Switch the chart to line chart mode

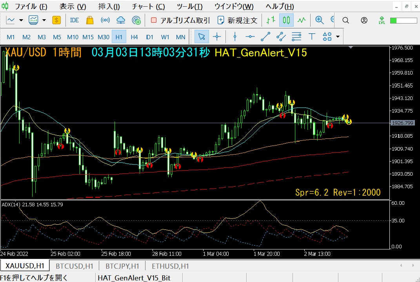(x=302, y=20)
